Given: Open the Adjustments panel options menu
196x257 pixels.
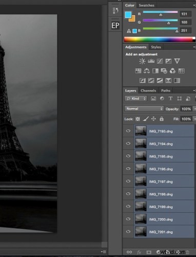Looking at the screenshot, I should coord(194,47).
